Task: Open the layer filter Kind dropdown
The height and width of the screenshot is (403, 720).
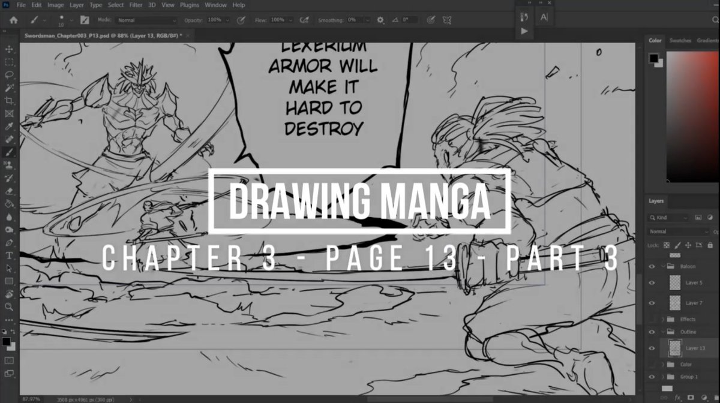Action: click(668, 218)
